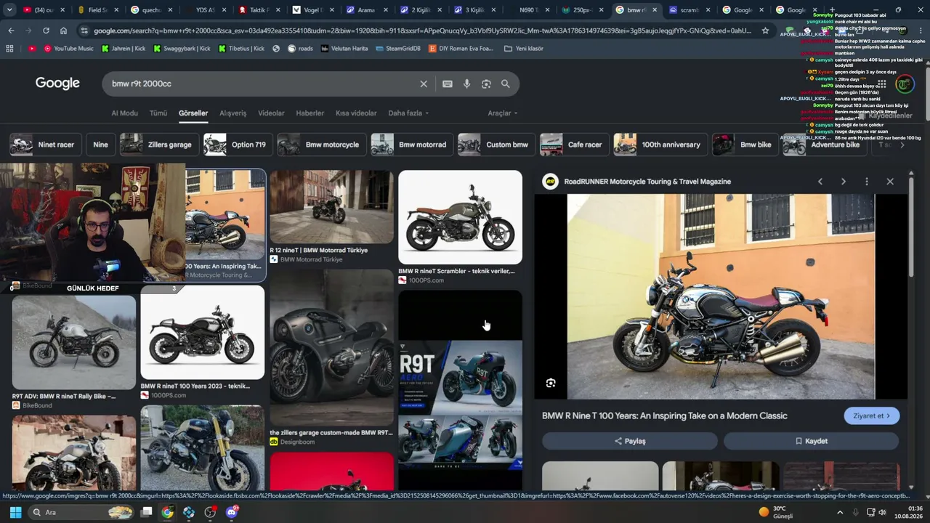Open the 'Jahrein | Kick' bookmark
The image size is (930, 523).
124,49
